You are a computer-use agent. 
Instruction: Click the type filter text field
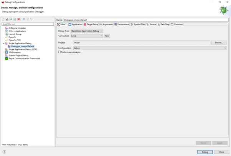[28, 24]
